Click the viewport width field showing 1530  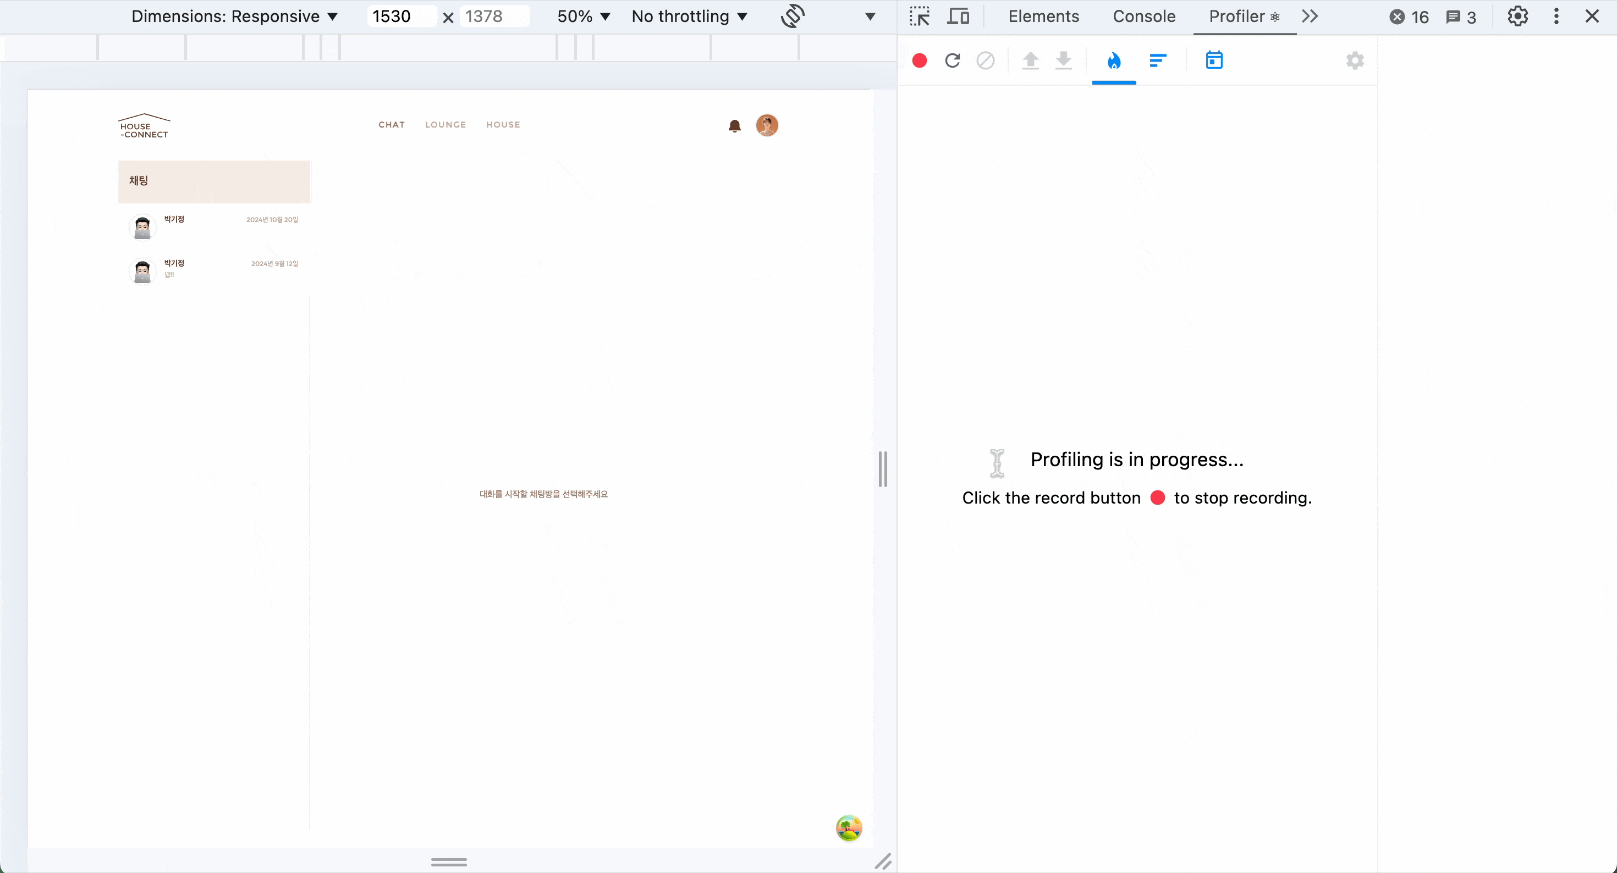click(x=400, y=16)
